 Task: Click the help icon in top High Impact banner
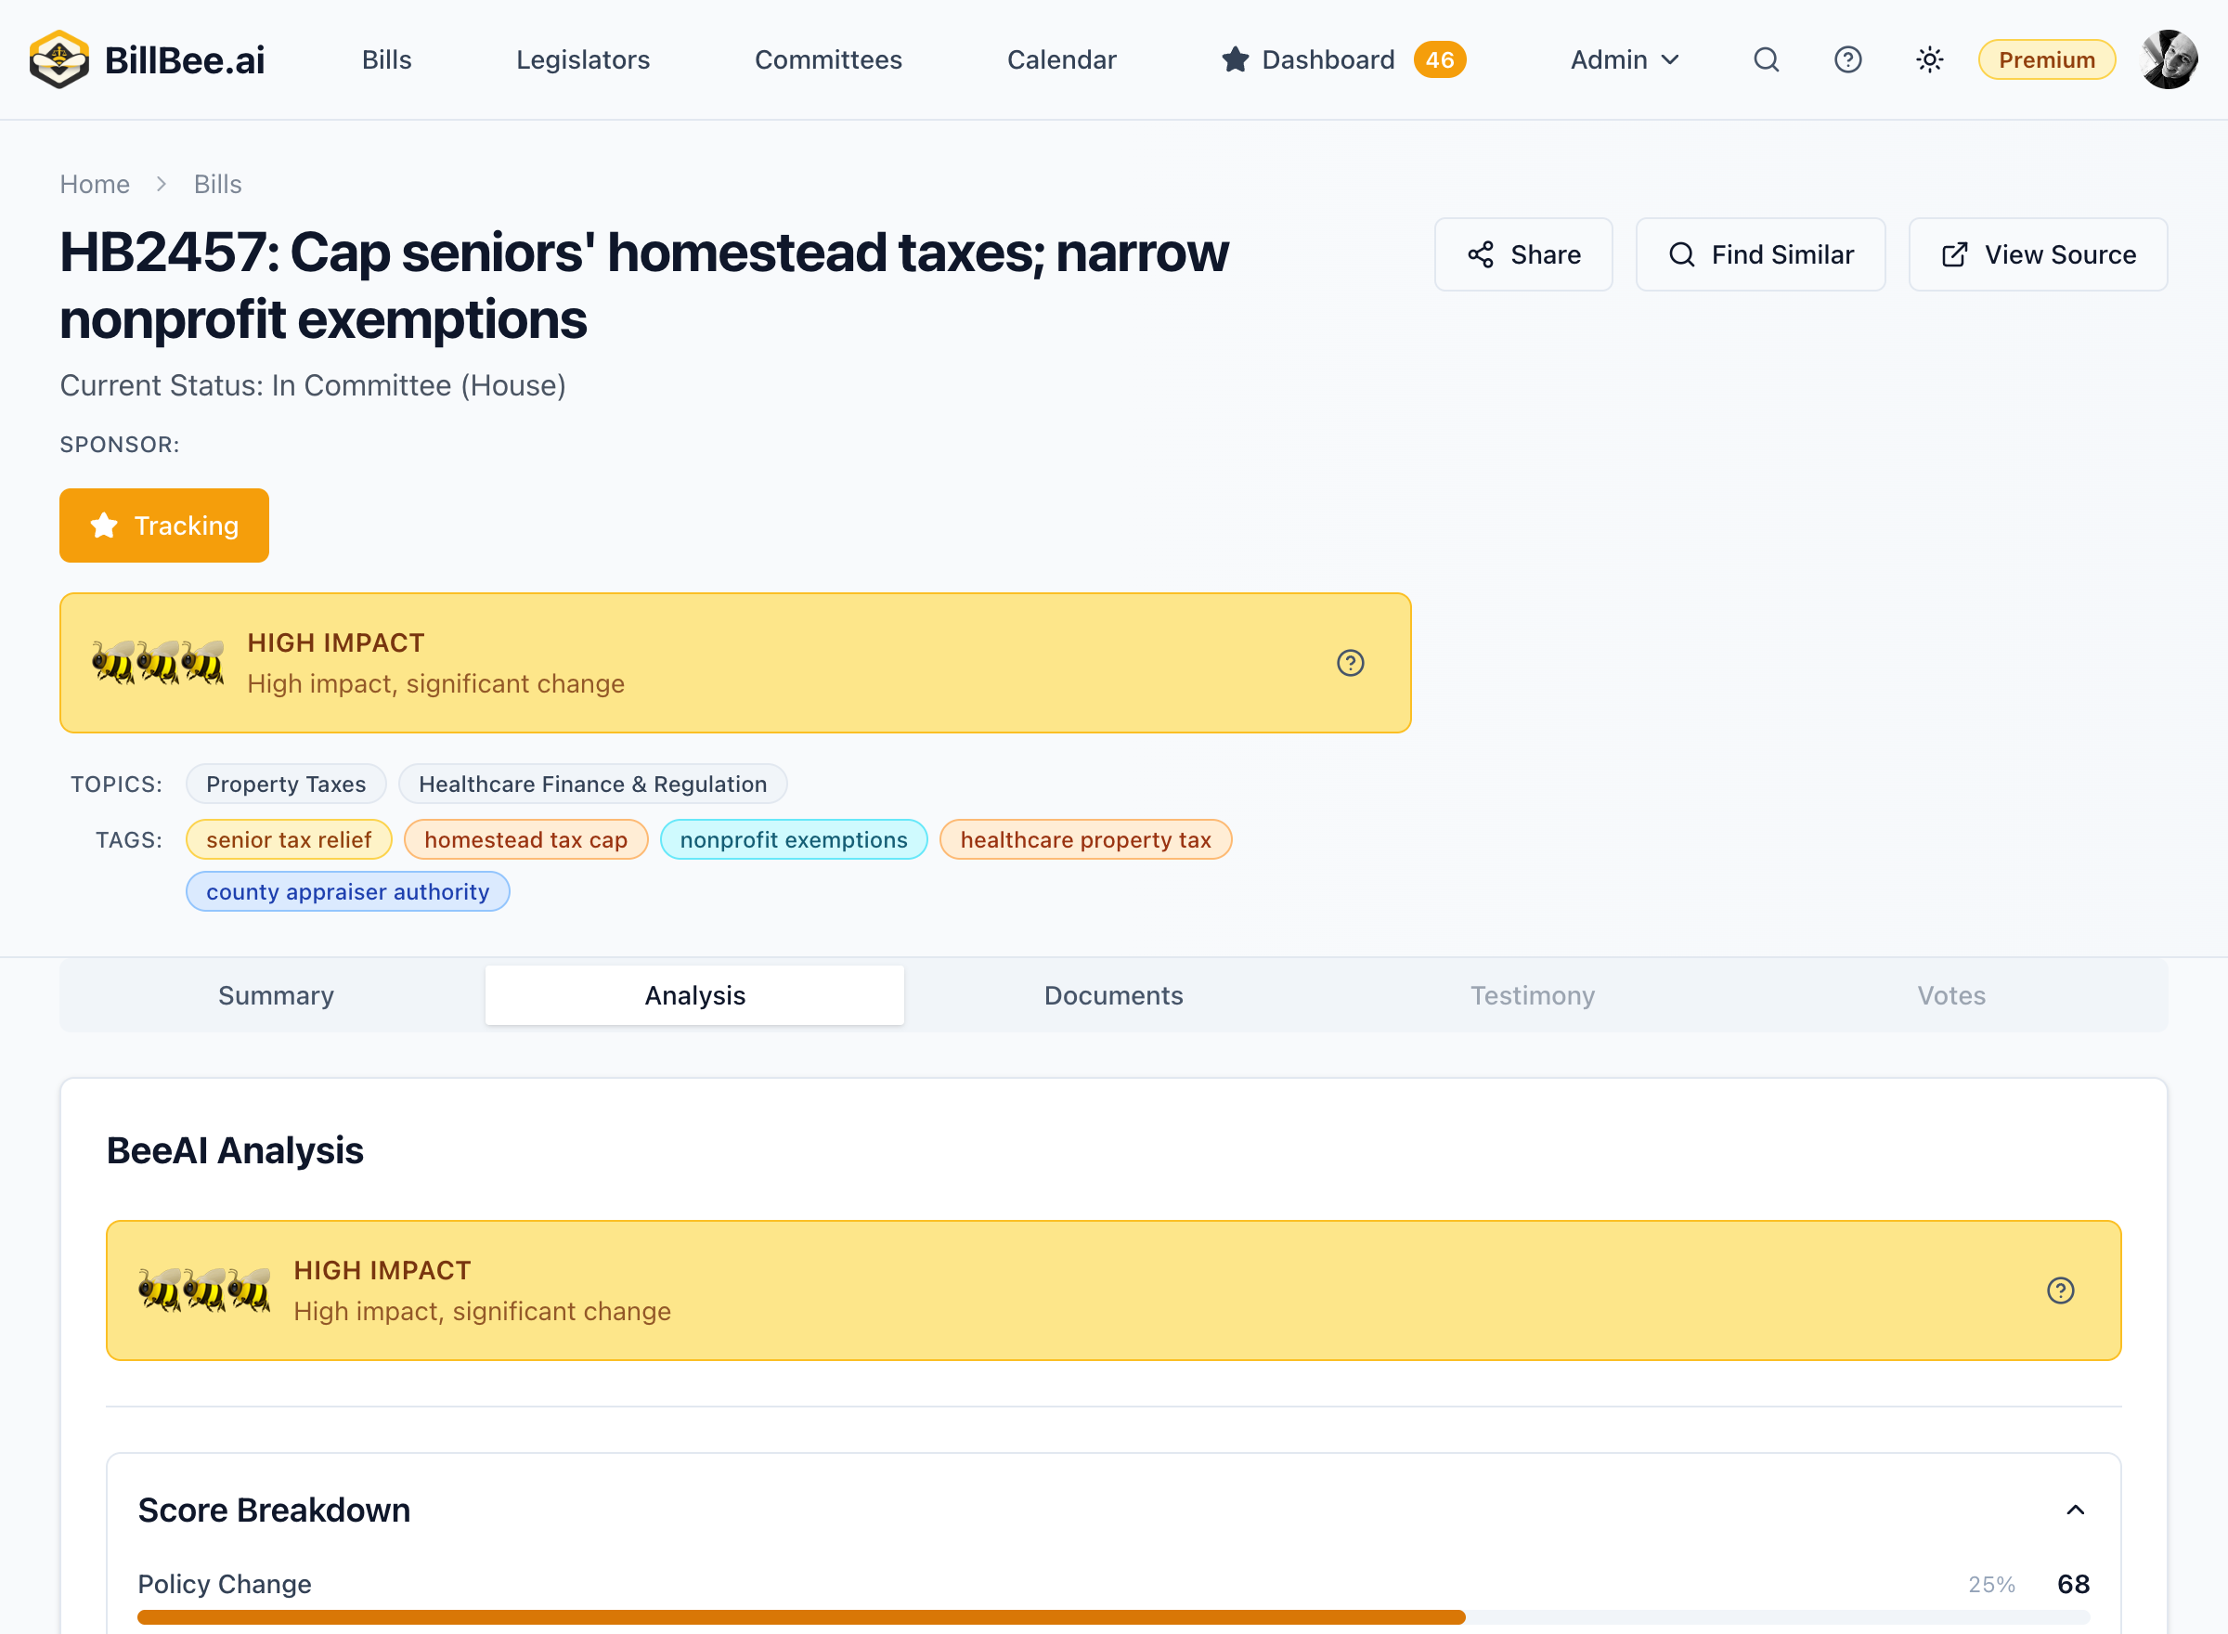(x=1350, y=663)
